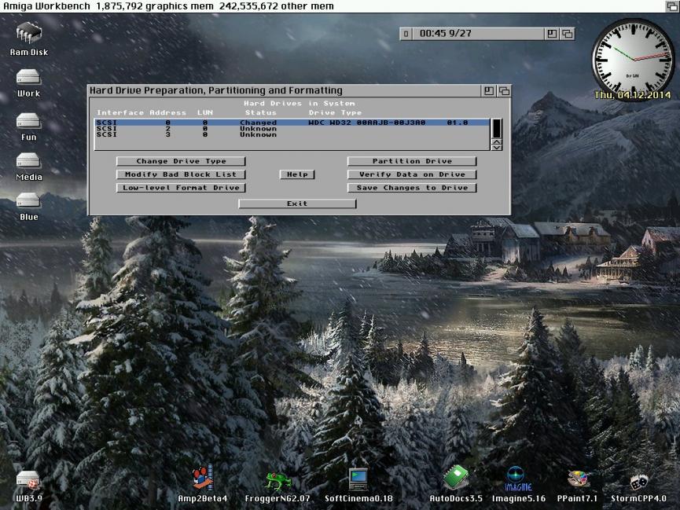The image size is (680, 510).
Task: Click the Blue drive icon
Action: click(28, 201)
